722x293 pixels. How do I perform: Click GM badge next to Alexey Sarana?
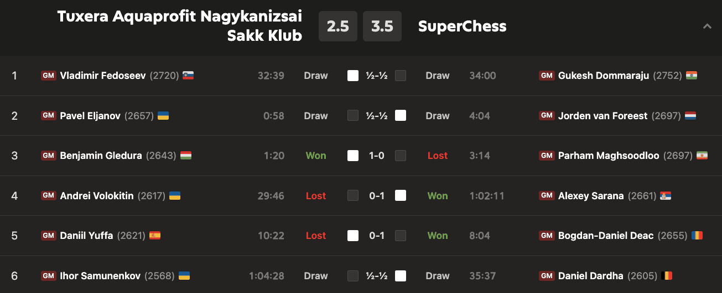[547, 196]
